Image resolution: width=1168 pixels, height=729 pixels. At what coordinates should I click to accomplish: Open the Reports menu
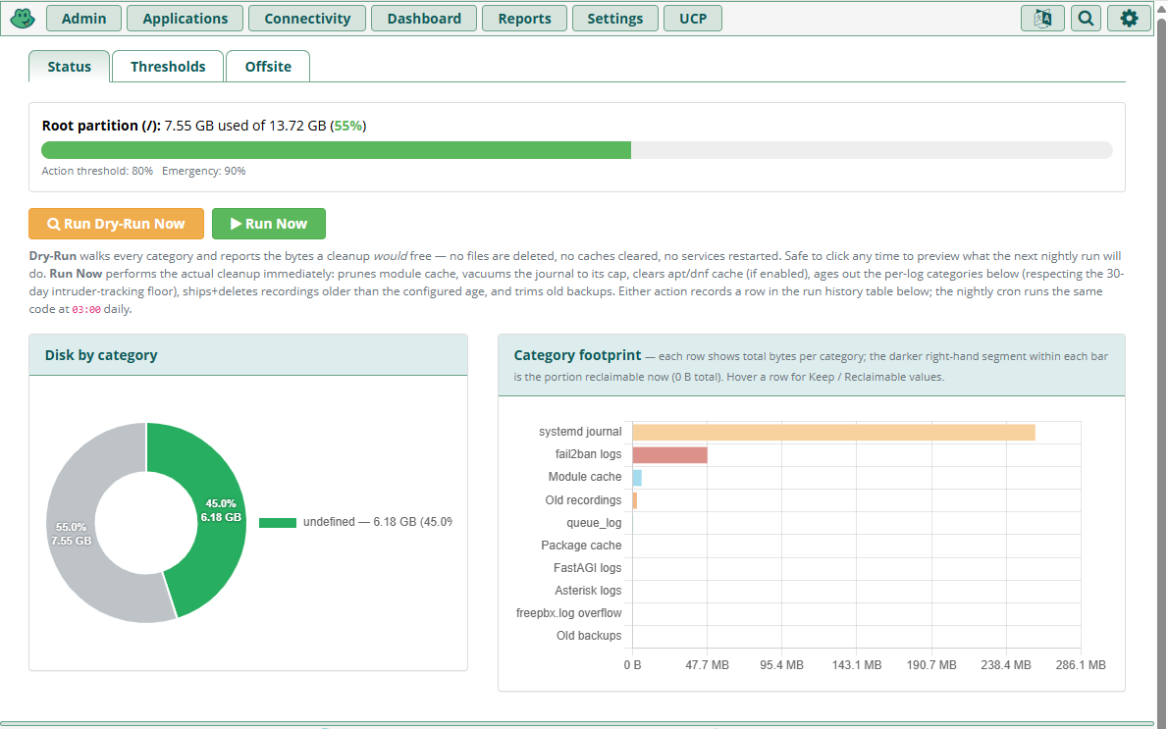524,19
